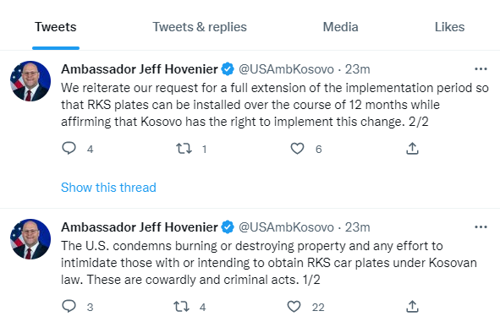Reply to the 1/2 U.S. condemns tweet
This screenshot has width=500, height=322.
pyautogui.click(x=69, y=307)
